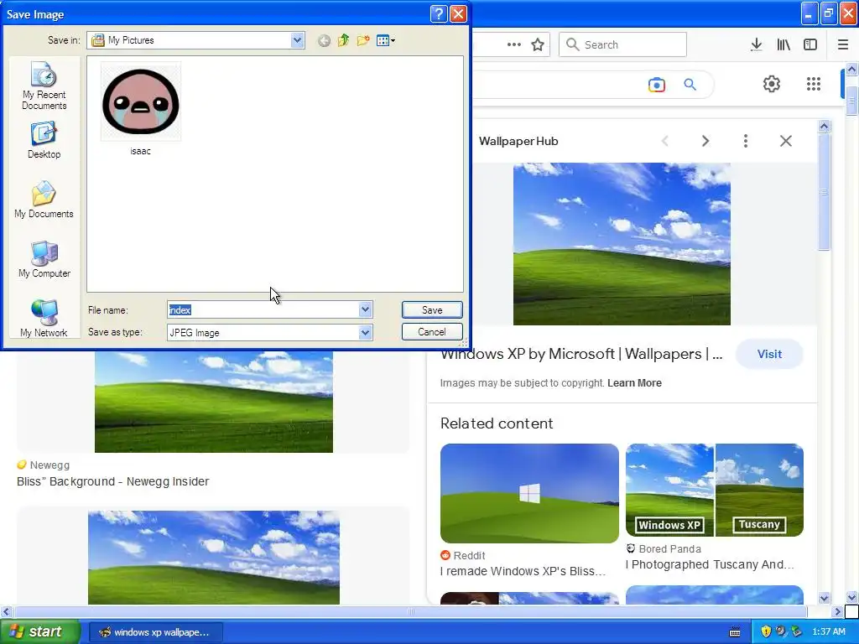Open I remade Windows XP's Bliss link

(x=523, y=571)
